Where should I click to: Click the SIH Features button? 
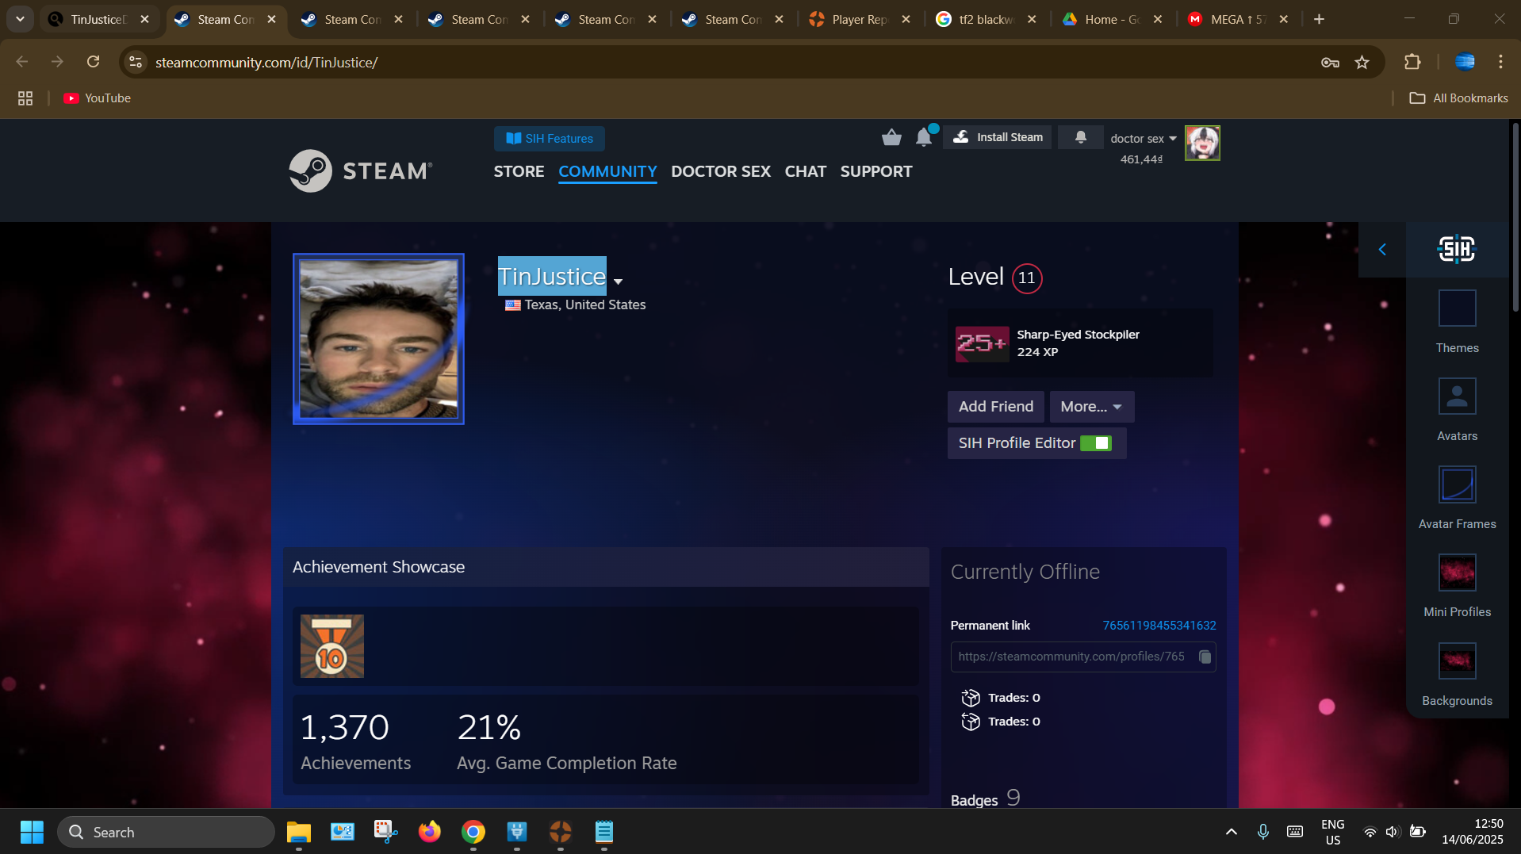coord(550,138)
